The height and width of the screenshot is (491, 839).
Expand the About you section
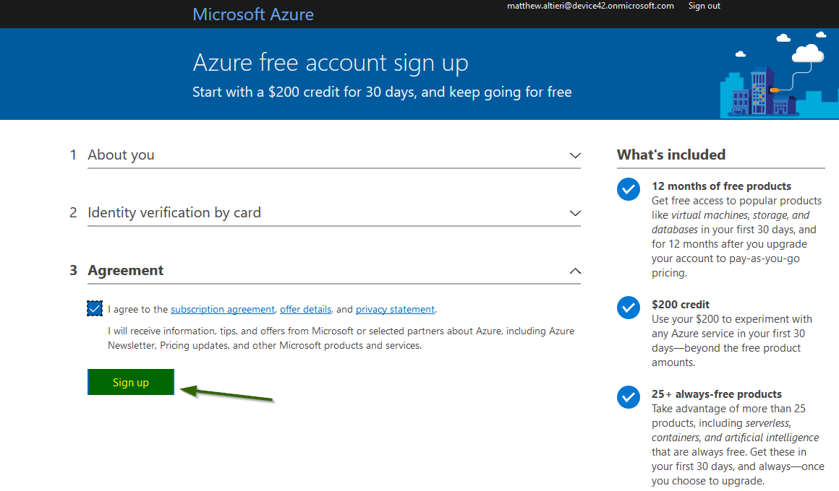[575, 155]
